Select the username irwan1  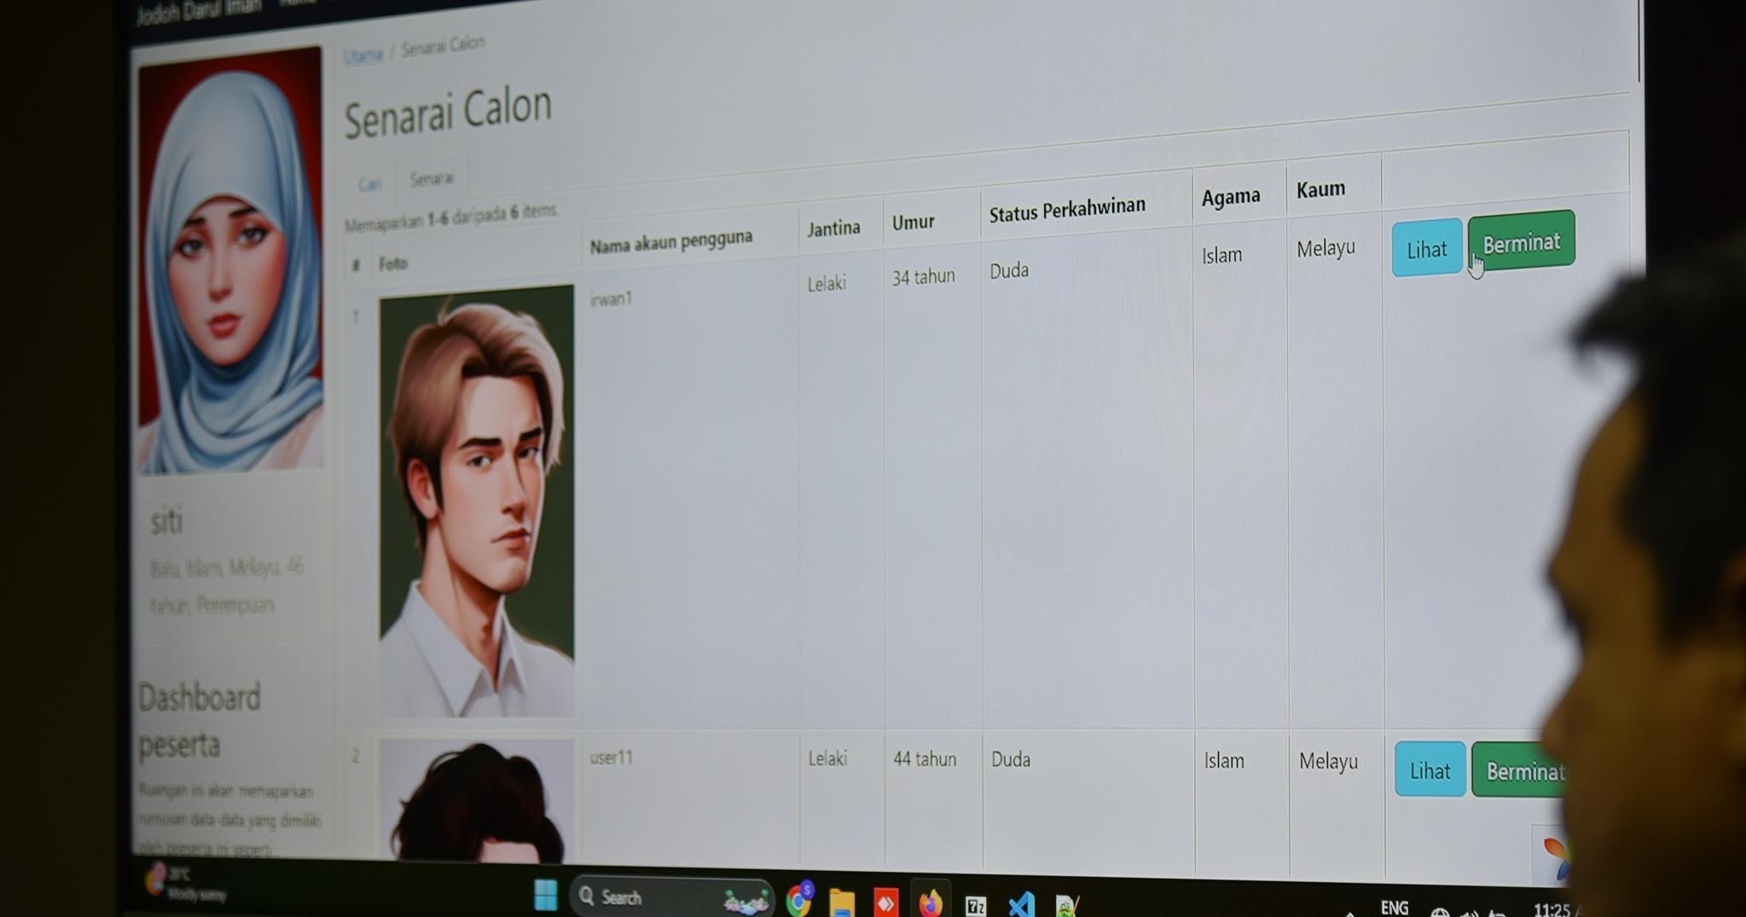611,299
